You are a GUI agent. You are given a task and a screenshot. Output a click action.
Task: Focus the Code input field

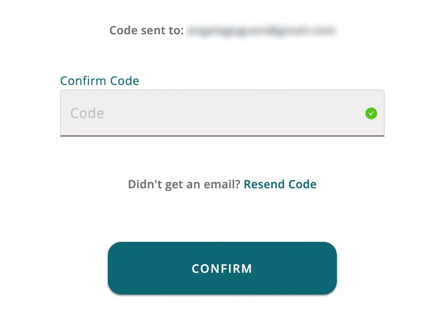tap(222, 113)
